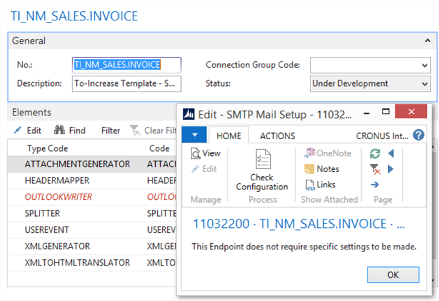Open help via the question mark icon
439x301 pixels.
(x=419, y=135)
